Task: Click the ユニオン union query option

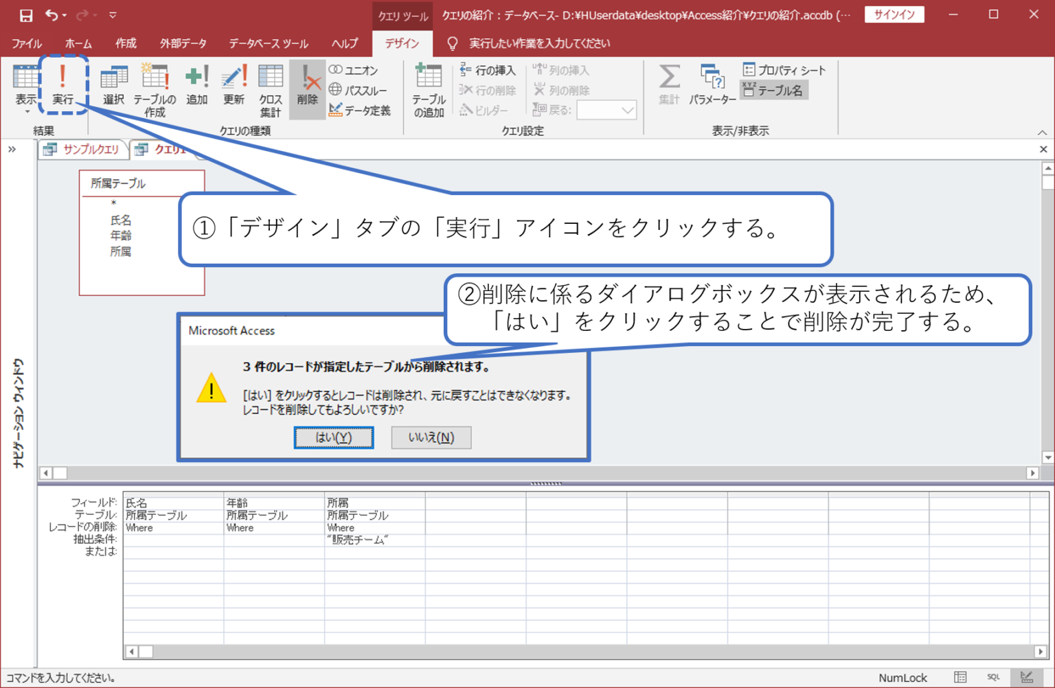Action: click(x=353, y=70)
